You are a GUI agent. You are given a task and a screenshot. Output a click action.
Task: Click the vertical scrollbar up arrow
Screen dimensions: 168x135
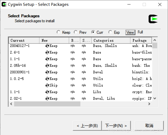pyautogui.click(x=155, y=40)
